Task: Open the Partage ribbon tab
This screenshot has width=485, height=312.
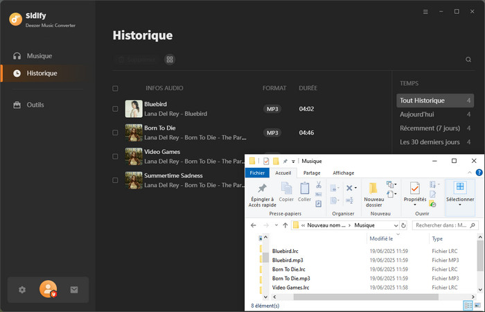Action: coord(312,173)
